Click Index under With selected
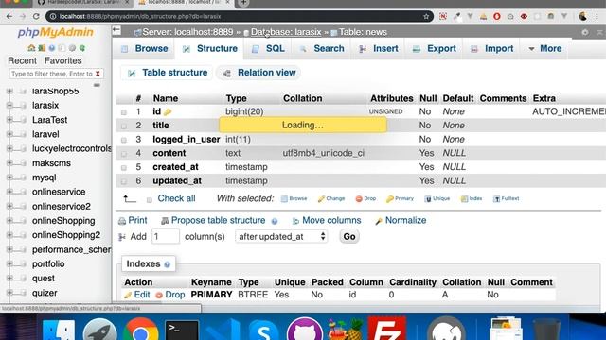 click(x=472, y=198)
